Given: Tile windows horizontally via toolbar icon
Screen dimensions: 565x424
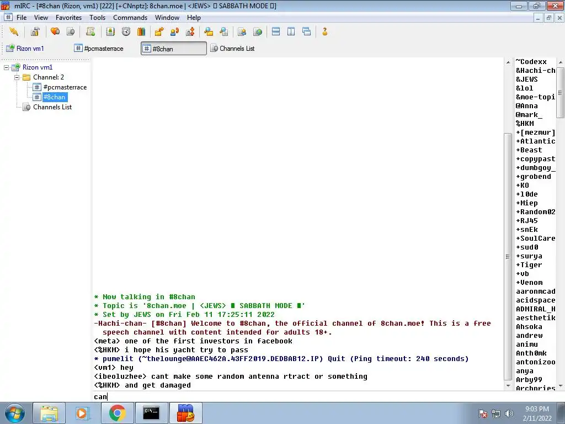Looking at the screenshot, I should point(276,31).
